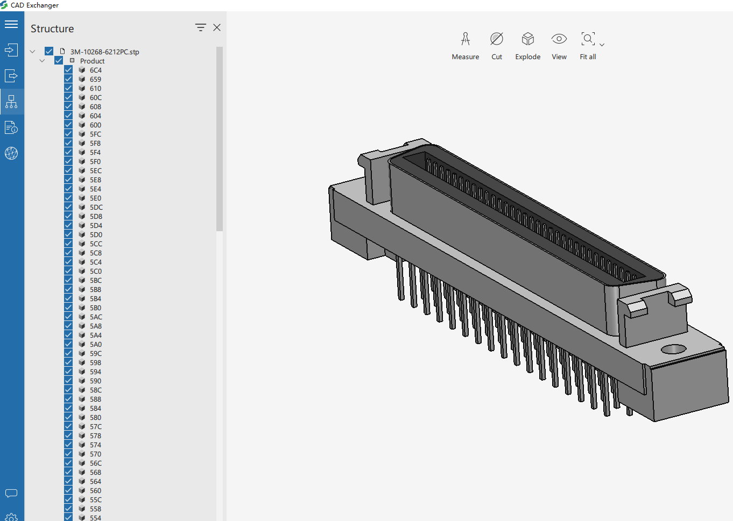This screenshot has width=733, height=521.
Task: Click the Export file sidebar icon
Action: [x=11, y=76]
